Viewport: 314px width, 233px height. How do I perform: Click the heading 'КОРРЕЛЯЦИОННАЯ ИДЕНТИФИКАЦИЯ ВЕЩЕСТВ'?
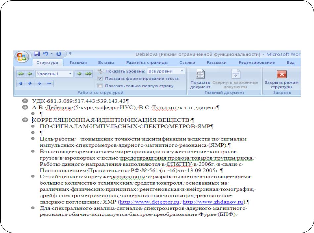pyautogui.click(x=111, y=120)
